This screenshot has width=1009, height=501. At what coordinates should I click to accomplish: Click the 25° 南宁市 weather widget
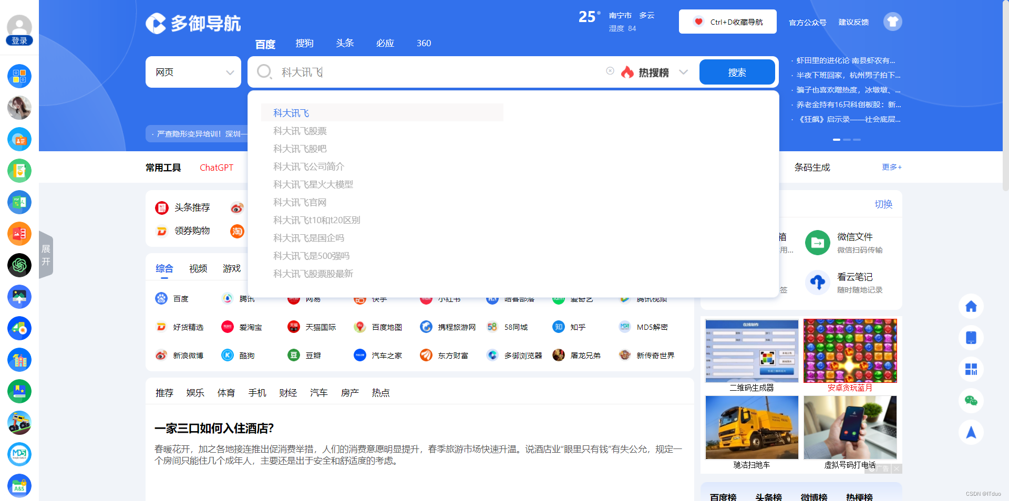(x=616, y=22)
